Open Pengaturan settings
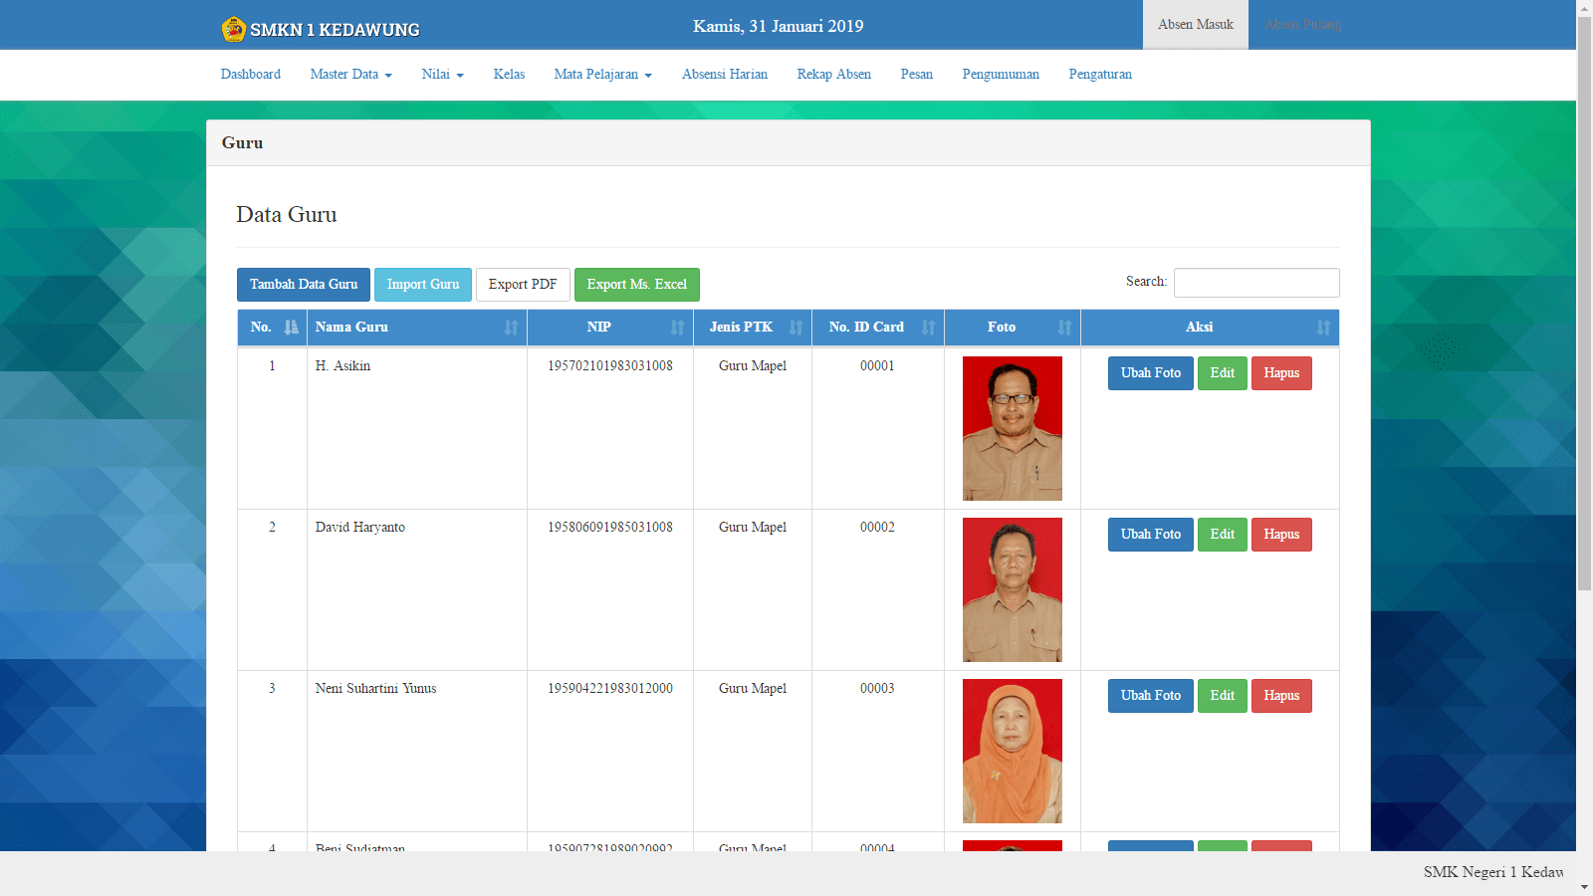This screenshot has width=1593, height=896. coord(1100,75)
